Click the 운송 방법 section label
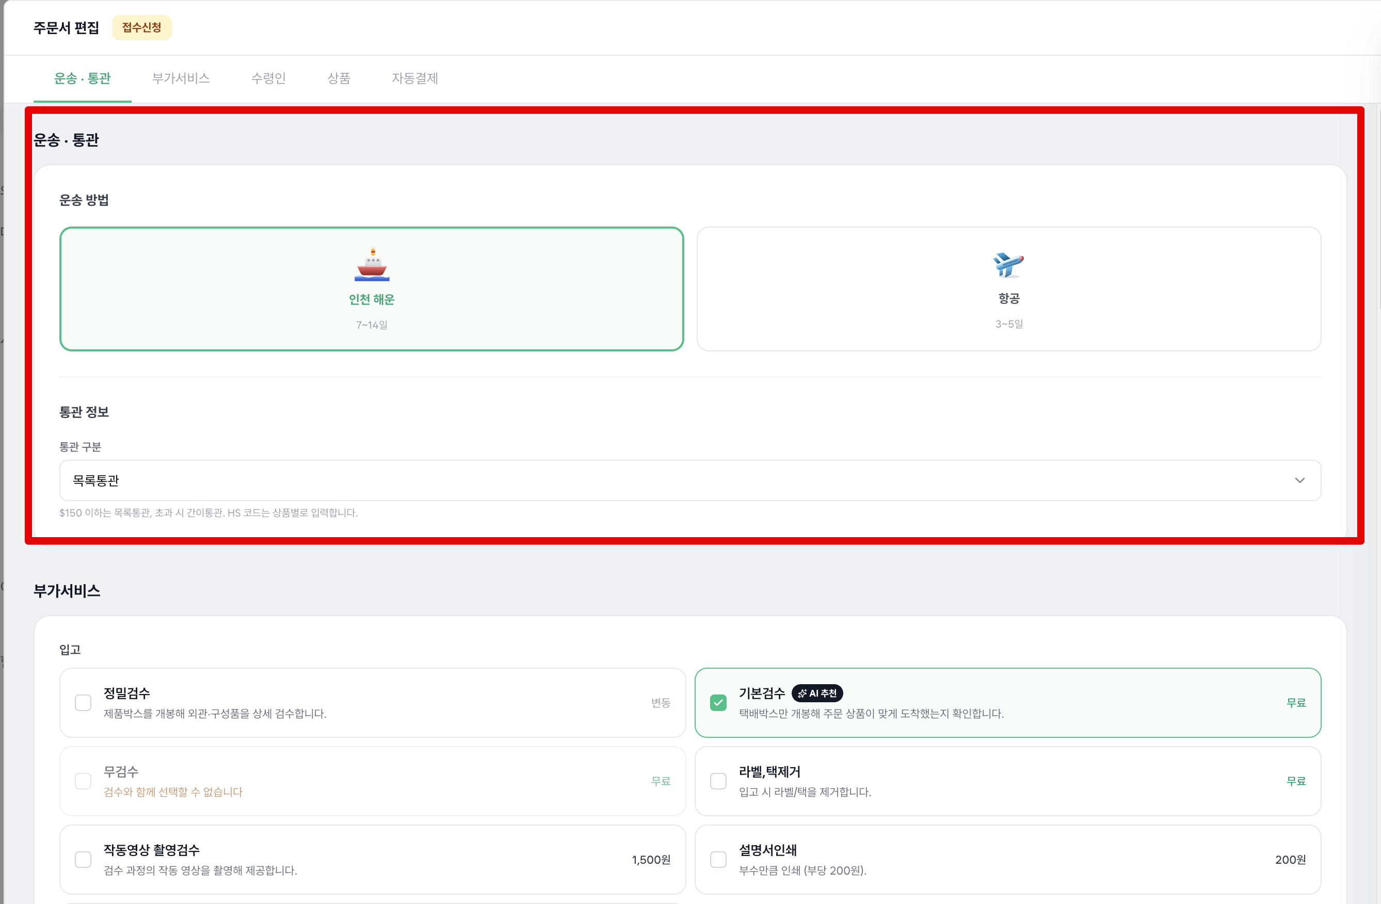Screen dimensions: 1381x904 (x=84, y=200)
